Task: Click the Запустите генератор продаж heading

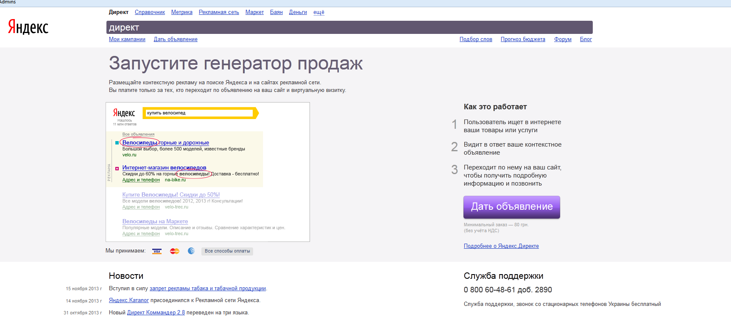Action: (236, 63)
